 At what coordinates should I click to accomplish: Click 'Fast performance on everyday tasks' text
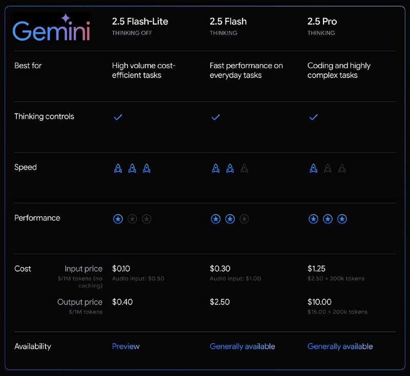click(247, 70)
